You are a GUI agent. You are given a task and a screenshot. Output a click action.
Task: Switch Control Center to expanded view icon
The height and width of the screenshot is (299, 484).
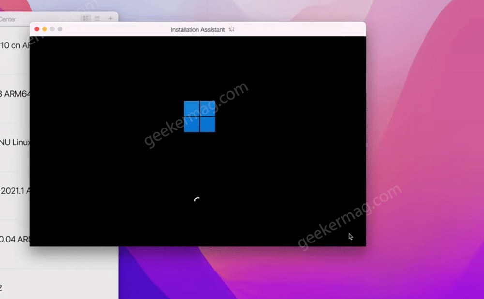[x=86, y=18]
